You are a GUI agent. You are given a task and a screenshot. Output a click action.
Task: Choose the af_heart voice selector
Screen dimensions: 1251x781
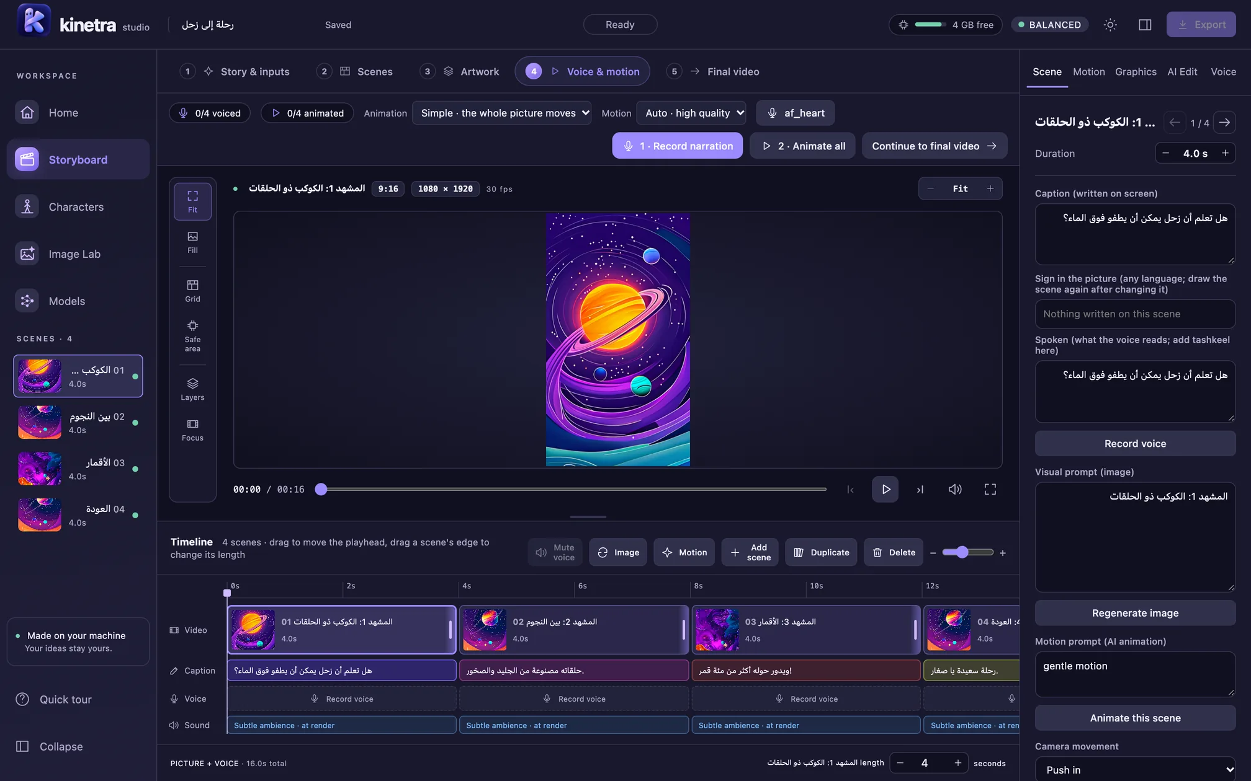(796, 113)
